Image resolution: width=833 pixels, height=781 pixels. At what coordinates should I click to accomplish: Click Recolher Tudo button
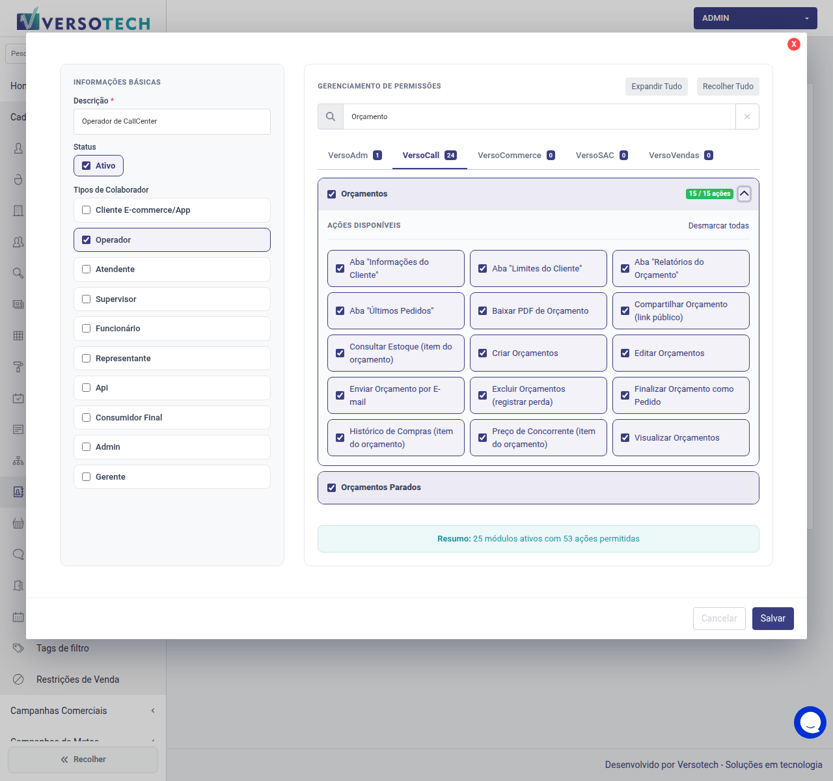click(x=728, y=87)
